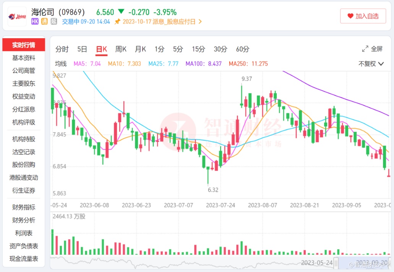Open 财务指标 in the sidebar
Image resolution: width=394 pixels, height=272 pixels.
point(24,207)
